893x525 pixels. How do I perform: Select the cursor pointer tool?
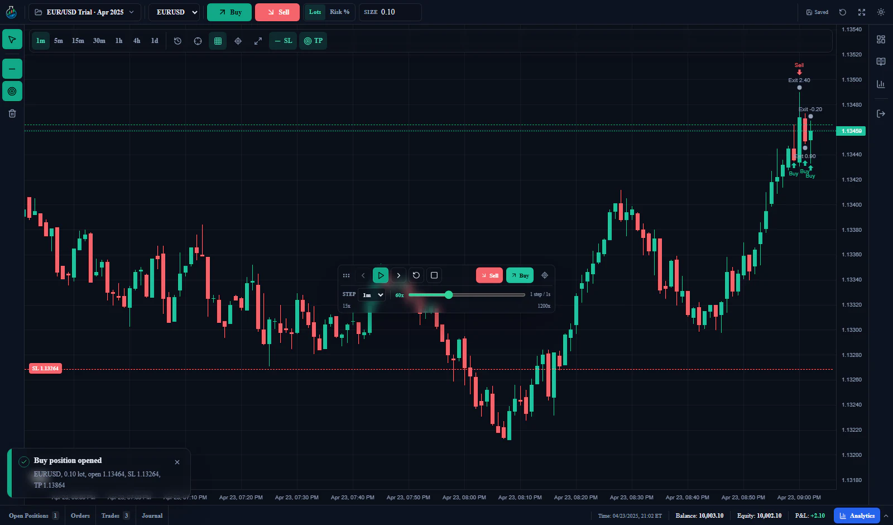[12, 40]
